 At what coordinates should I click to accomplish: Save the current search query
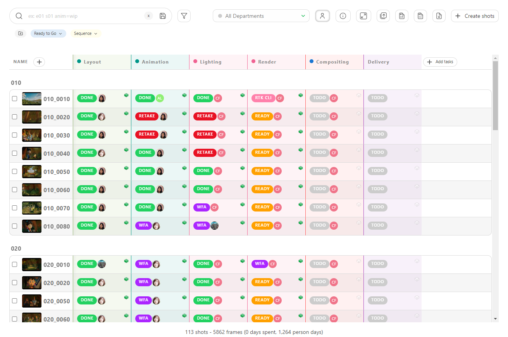point(163,16)
